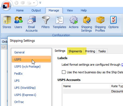Select USPS (w/o Postage) carrier

point(31,66)
